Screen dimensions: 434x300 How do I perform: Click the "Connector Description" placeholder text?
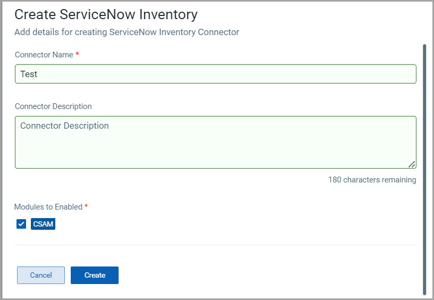(64, 126)
